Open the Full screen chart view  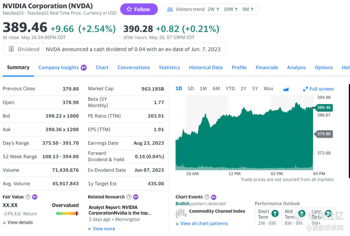[318, 89]
